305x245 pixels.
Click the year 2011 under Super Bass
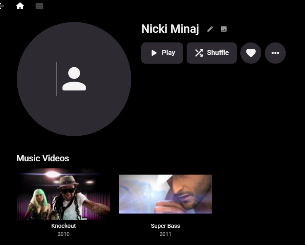coord(165,234)
